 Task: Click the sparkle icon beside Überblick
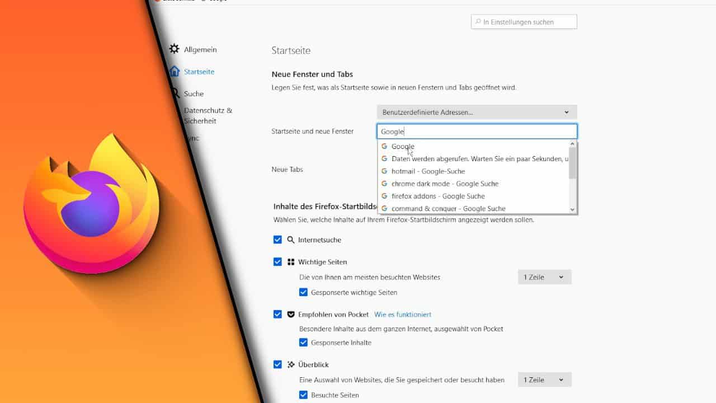(x=291, y=364)
